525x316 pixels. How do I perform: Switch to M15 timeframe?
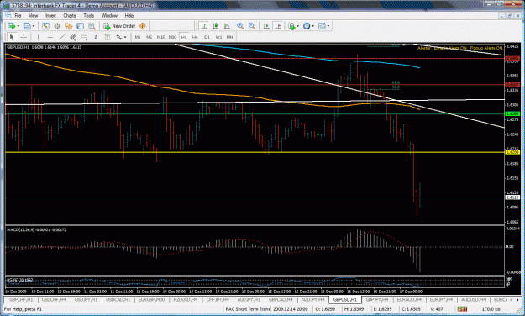coord(160,37)
